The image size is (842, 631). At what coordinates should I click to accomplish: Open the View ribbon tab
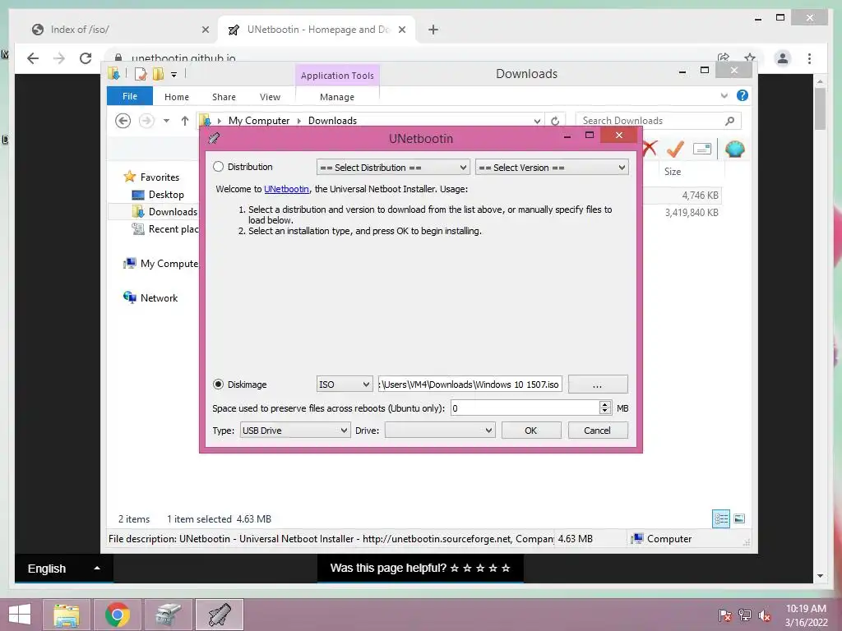click(x=270, y=97)
